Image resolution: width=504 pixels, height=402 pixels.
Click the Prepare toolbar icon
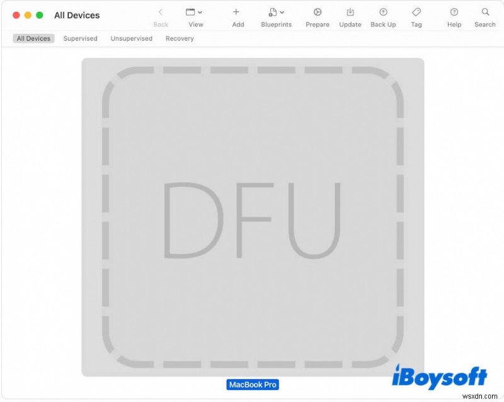[x=318, y=12]
